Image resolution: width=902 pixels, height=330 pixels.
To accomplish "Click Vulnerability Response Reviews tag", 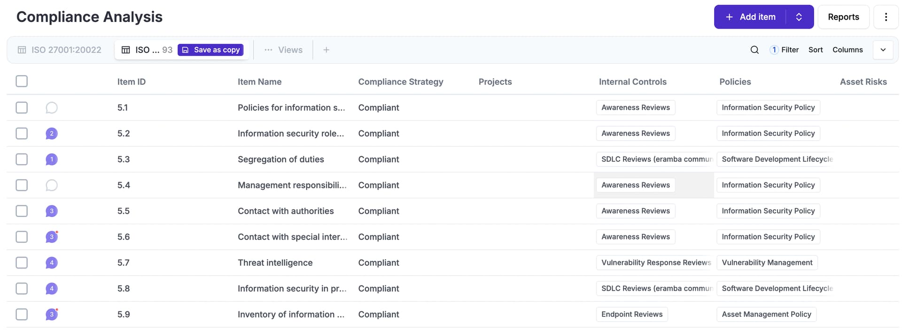I will click(655, 262).
